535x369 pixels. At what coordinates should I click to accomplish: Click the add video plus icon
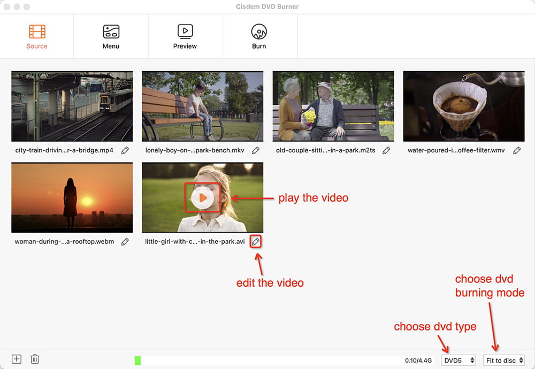click(17, 359)
